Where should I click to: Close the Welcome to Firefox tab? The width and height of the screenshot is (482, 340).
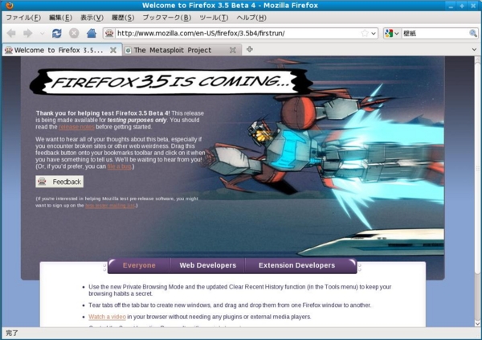click(x=113, y=50)
